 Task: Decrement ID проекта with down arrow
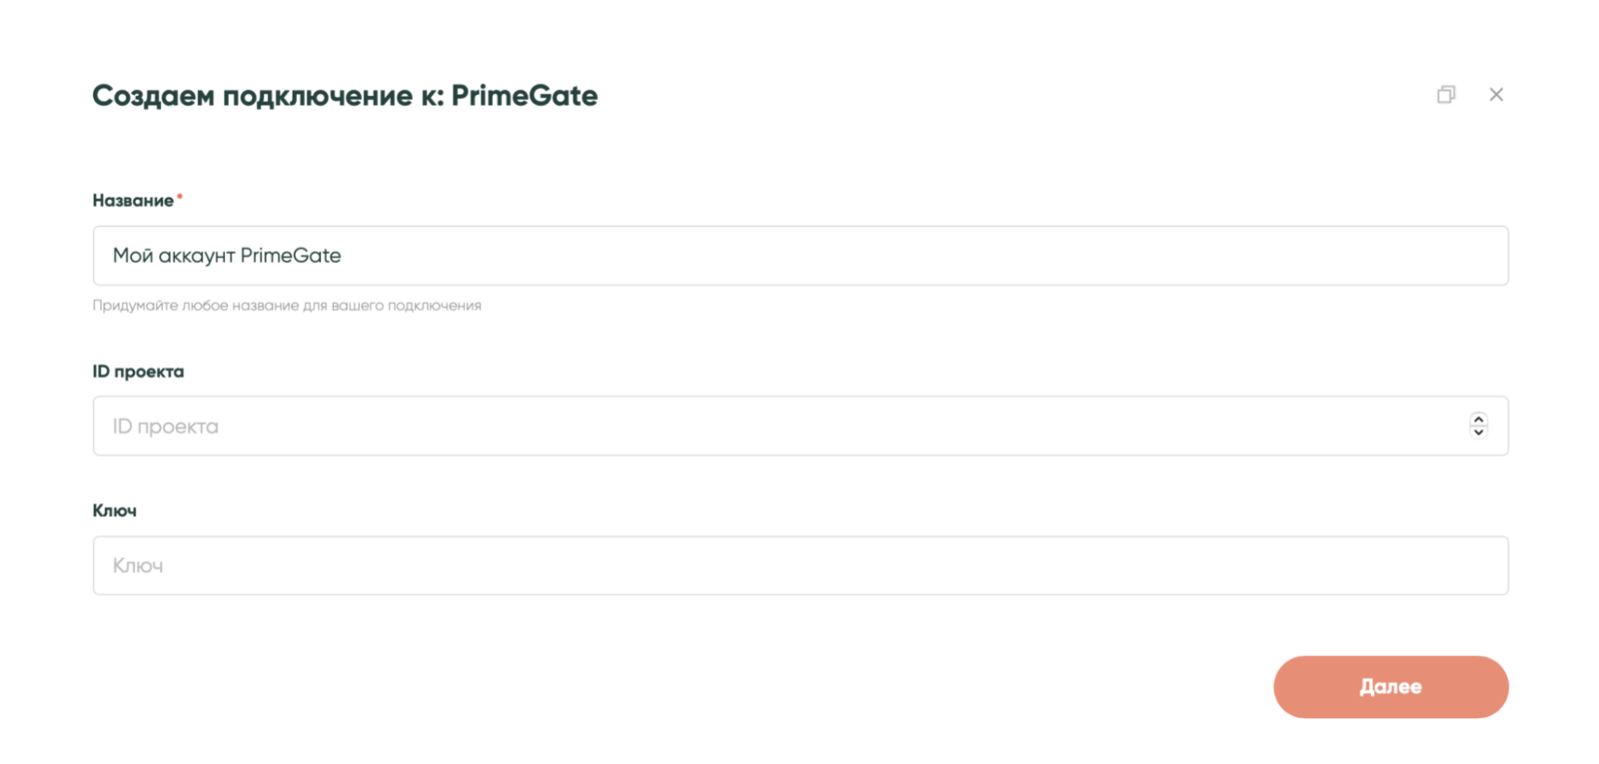(1478, 432)
